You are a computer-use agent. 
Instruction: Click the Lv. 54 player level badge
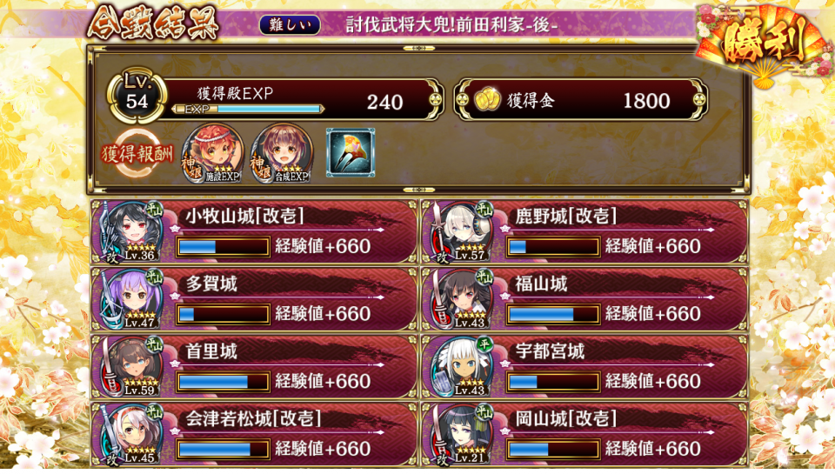coord(137,96)
